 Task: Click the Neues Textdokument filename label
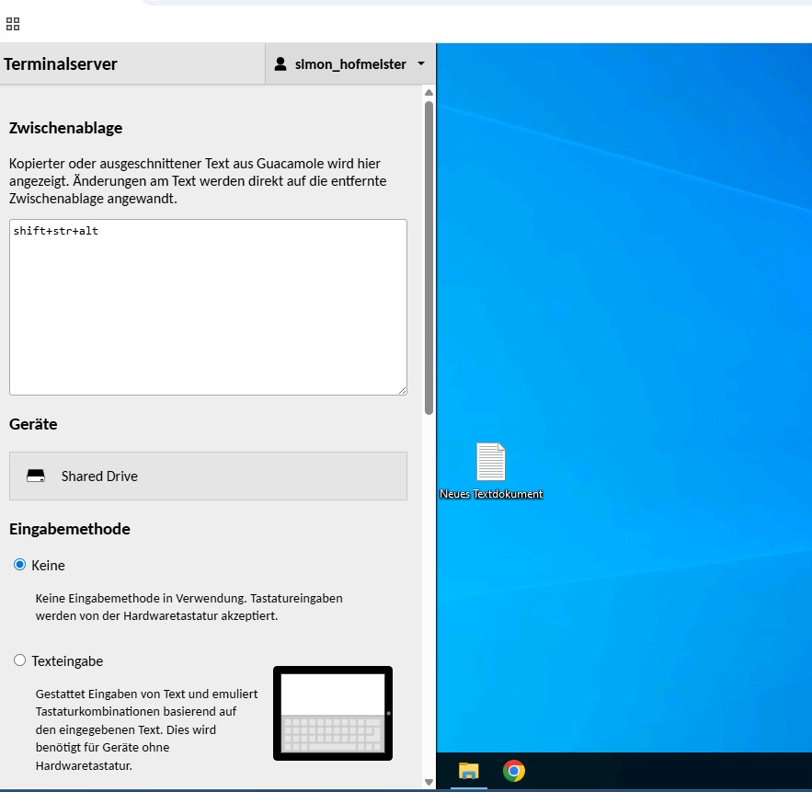491,493
